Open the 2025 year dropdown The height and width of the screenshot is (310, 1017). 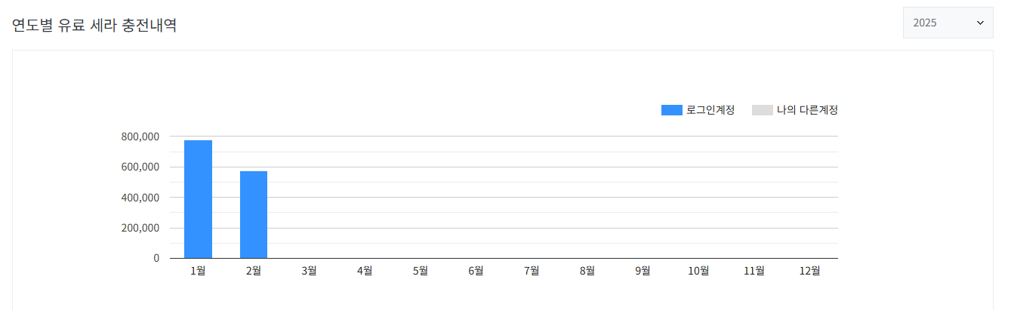tap(948, 23)
